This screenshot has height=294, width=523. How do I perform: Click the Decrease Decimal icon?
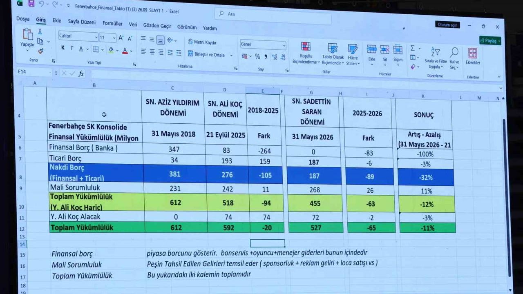click(283, 57)
